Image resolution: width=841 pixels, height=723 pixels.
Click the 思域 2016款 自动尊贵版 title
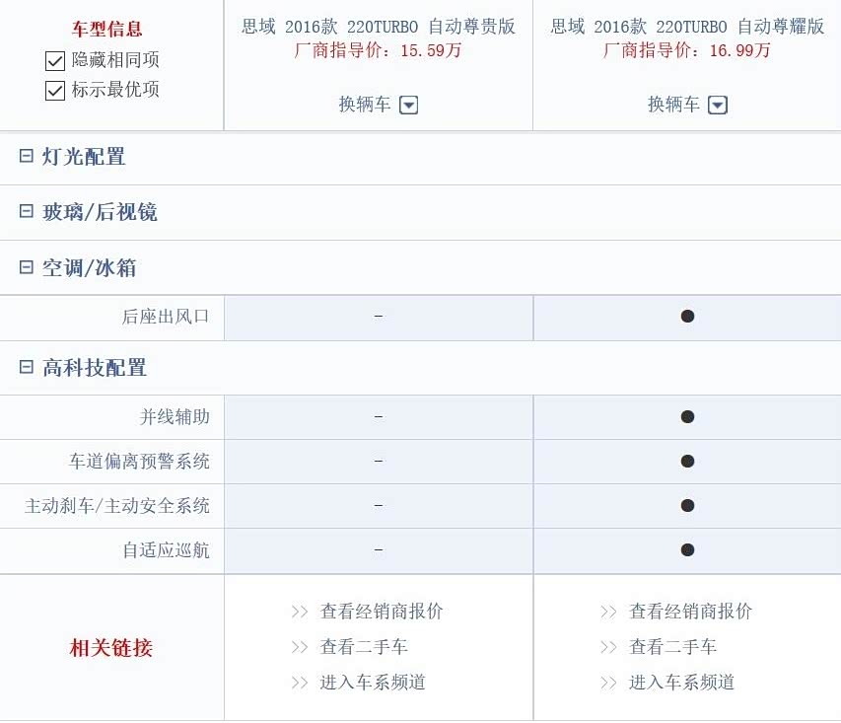pos(379,27)
